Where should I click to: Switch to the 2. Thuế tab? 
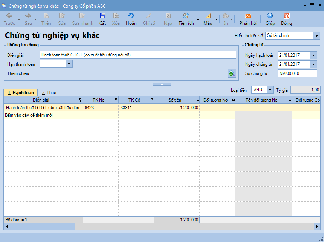49,93
